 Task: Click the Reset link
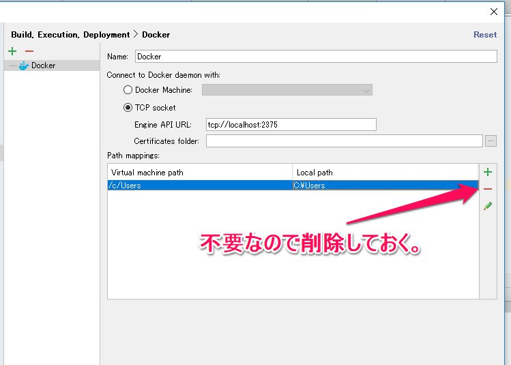pyautogui.click(x=485, y=35)
